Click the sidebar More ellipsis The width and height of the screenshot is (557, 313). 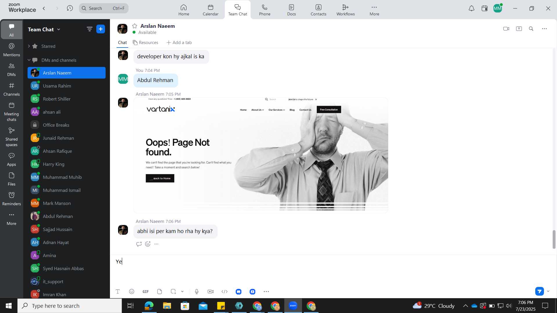pyautogui.click(x=12, y=219)
